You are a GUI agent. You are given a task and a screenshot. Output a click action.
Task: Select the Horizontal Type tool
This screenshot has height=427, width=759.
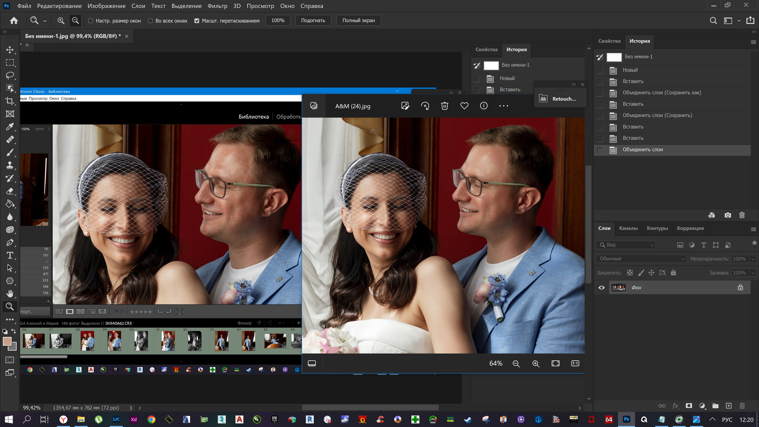[10, 255]
